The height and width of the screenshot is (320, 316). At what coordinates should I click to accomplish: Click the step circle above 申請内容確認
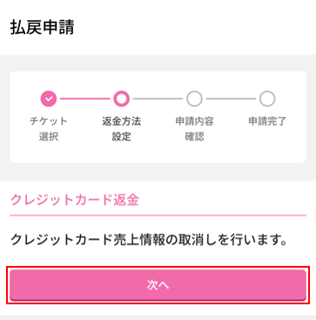(x=194, y=99)
